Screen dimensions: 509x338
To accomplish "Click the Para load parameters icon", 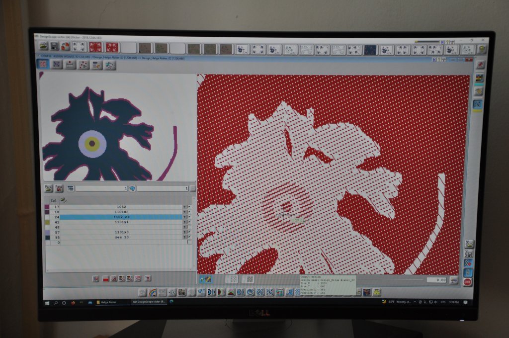I will click(x=48, y=188).
